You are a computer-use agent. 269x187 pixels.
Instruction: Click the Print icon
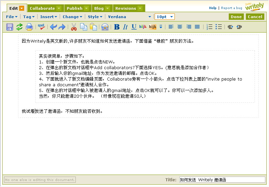29,27
